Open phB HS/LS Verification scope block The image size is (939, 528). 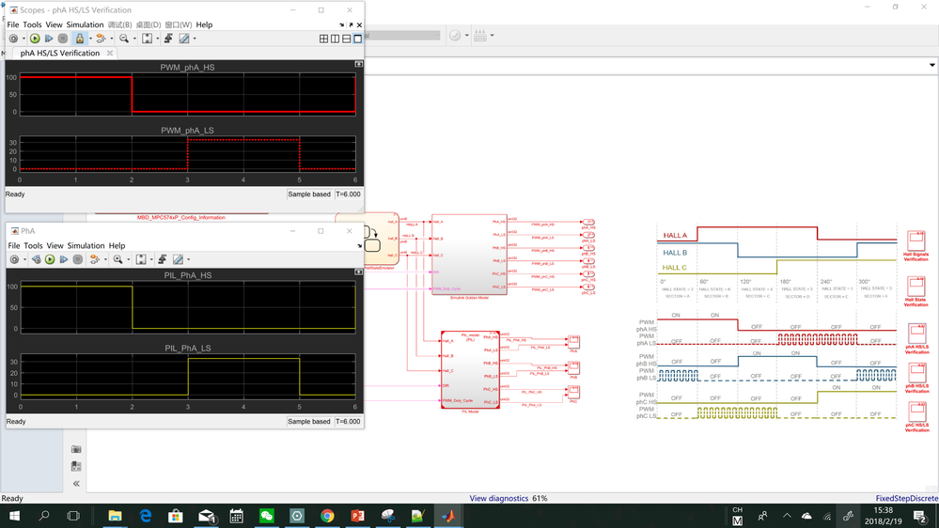pos(916,372)
